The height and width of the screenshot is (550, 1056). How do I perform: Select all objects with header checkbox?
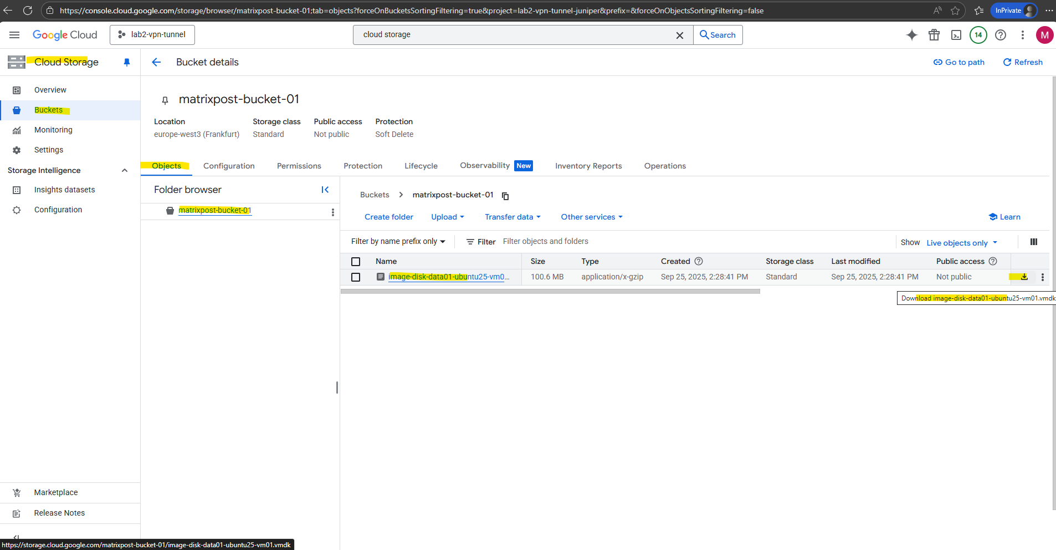(356, 262)
